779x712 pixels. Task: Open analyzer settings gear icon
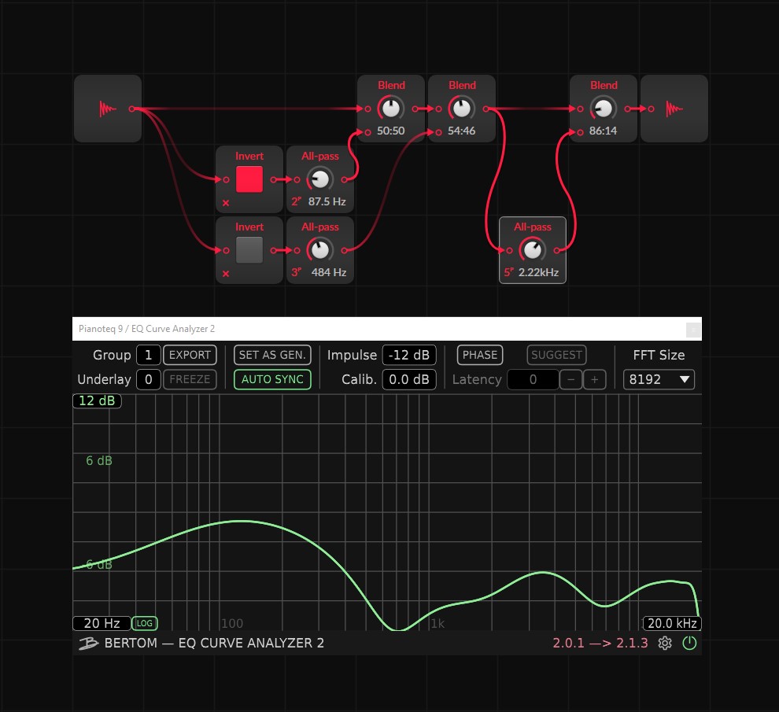pos(665,643)
